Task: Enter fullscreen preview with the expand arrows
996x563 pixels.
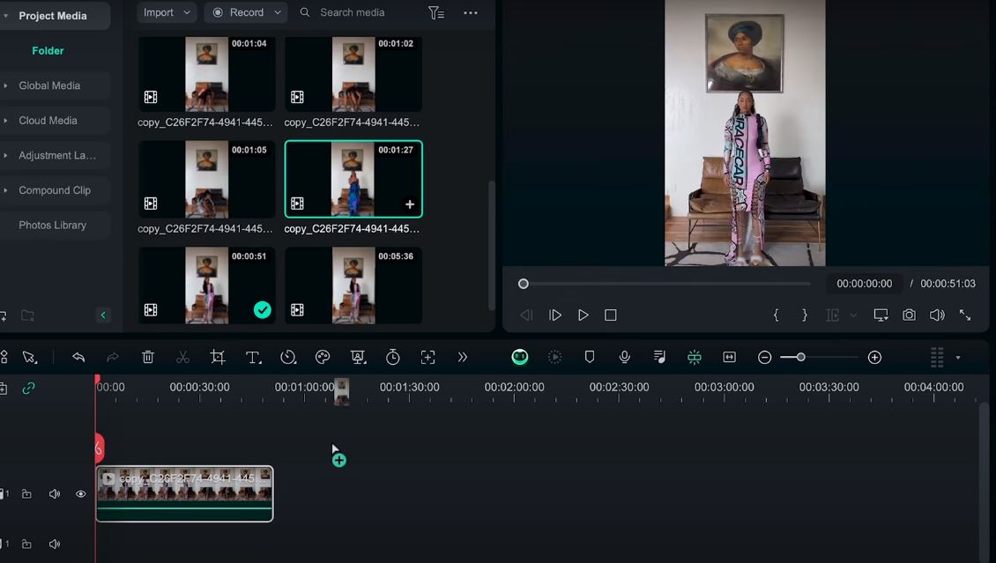Action: tap(965, 315)
